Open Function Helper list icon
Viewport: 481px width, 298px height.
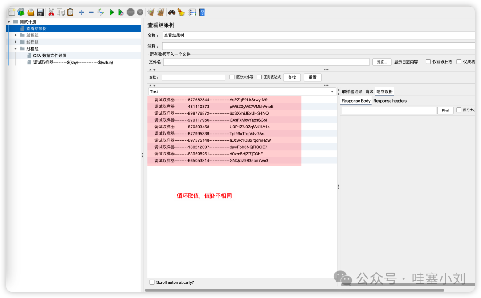coord(192,12)
